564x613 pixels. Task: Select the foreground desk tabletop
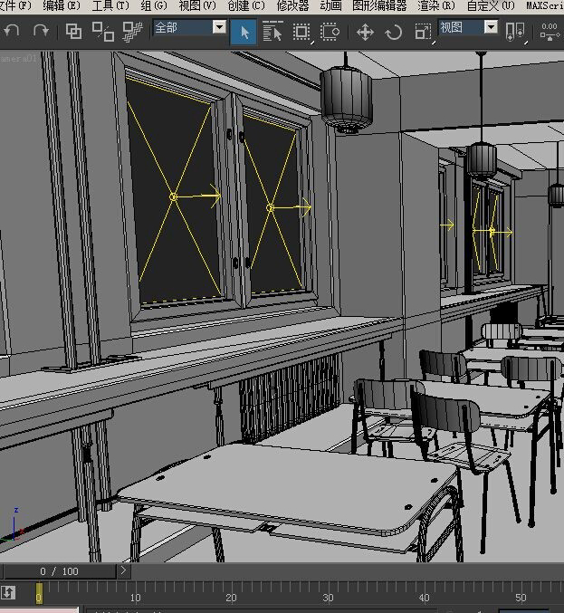coord(285,487)
